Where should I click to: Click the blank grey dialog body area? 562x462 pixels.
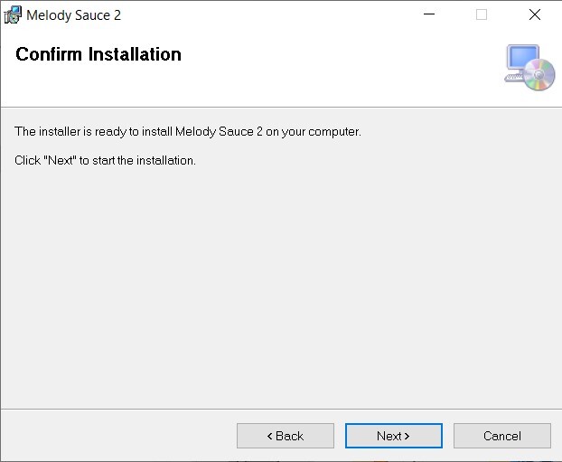[280, 289]
